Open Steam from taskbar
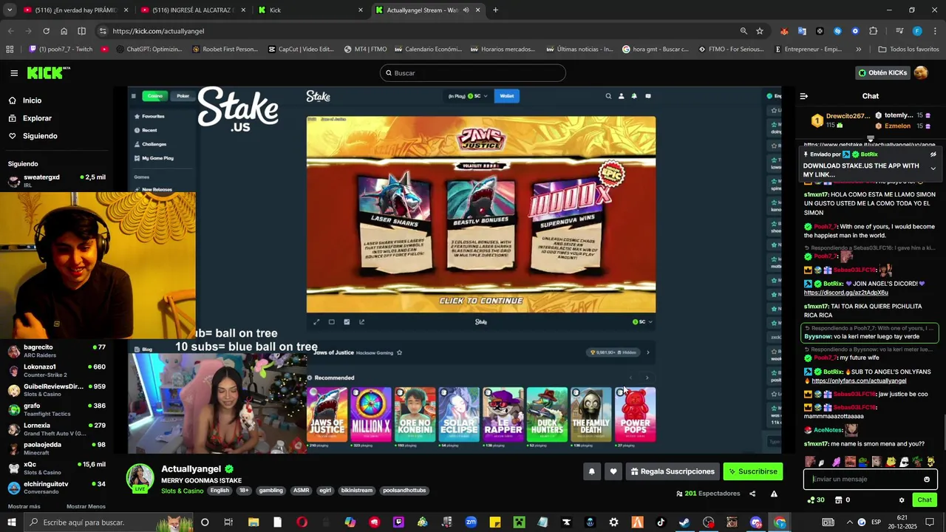 coord(684,522)
